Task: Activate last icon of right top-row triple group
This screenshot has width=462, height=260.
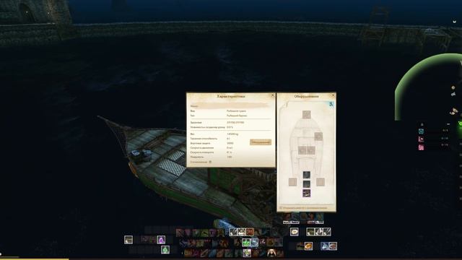Action: (327, 232)
